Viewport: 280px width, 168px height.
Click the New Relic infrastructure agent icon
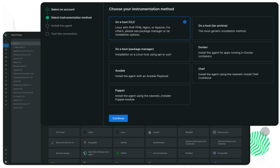tap(85, 153)
